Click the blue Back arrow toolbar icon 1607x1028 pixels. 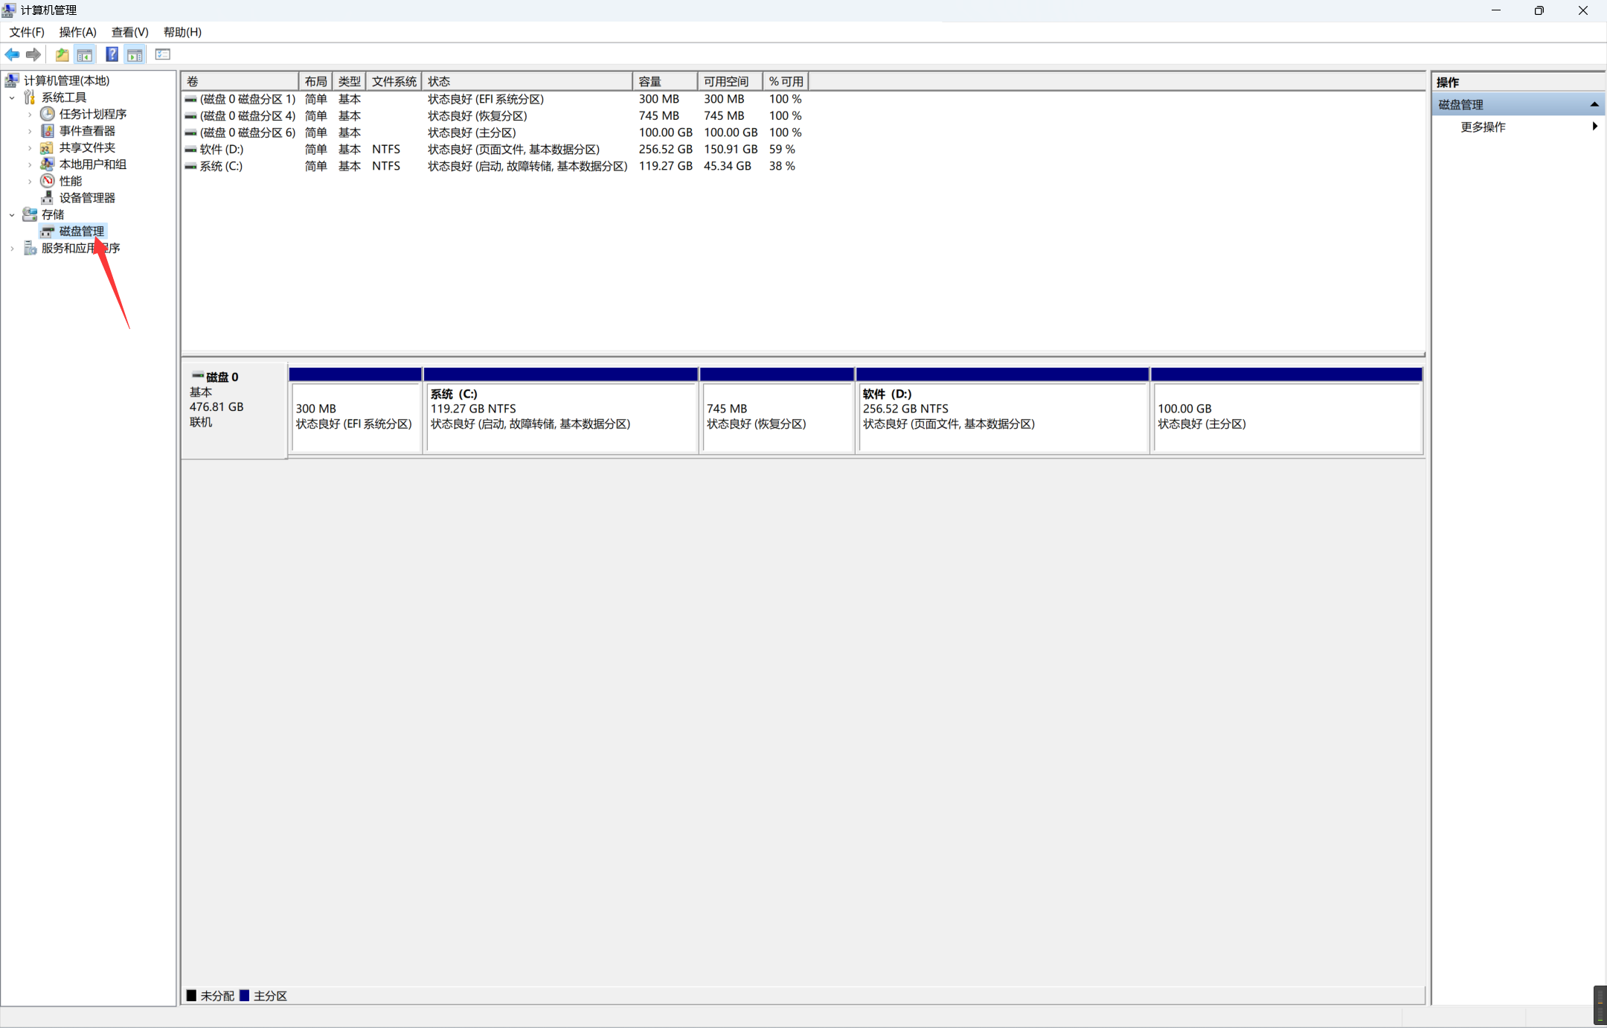tap(12, 54)
